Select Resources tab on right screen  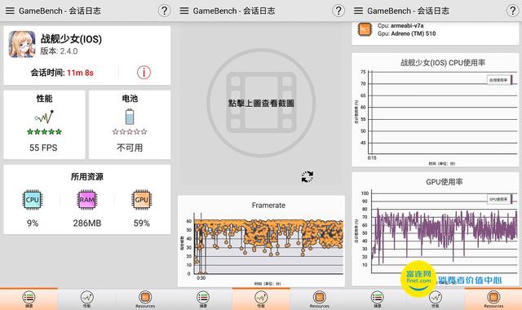click(x=493, y=299)
